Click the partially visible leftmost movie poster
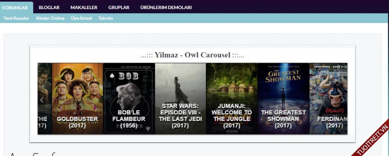This screenshot has height=156, width=389. 45,99
